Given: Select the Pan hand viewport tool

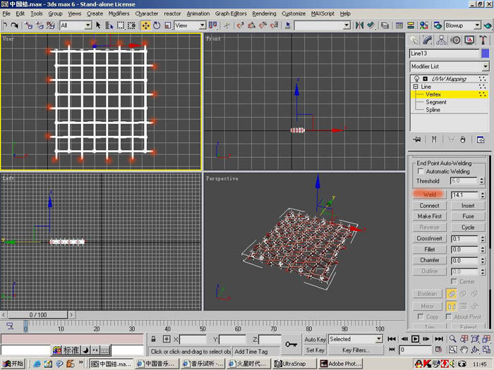Looking at the screenshot, I should coord(464,350).
